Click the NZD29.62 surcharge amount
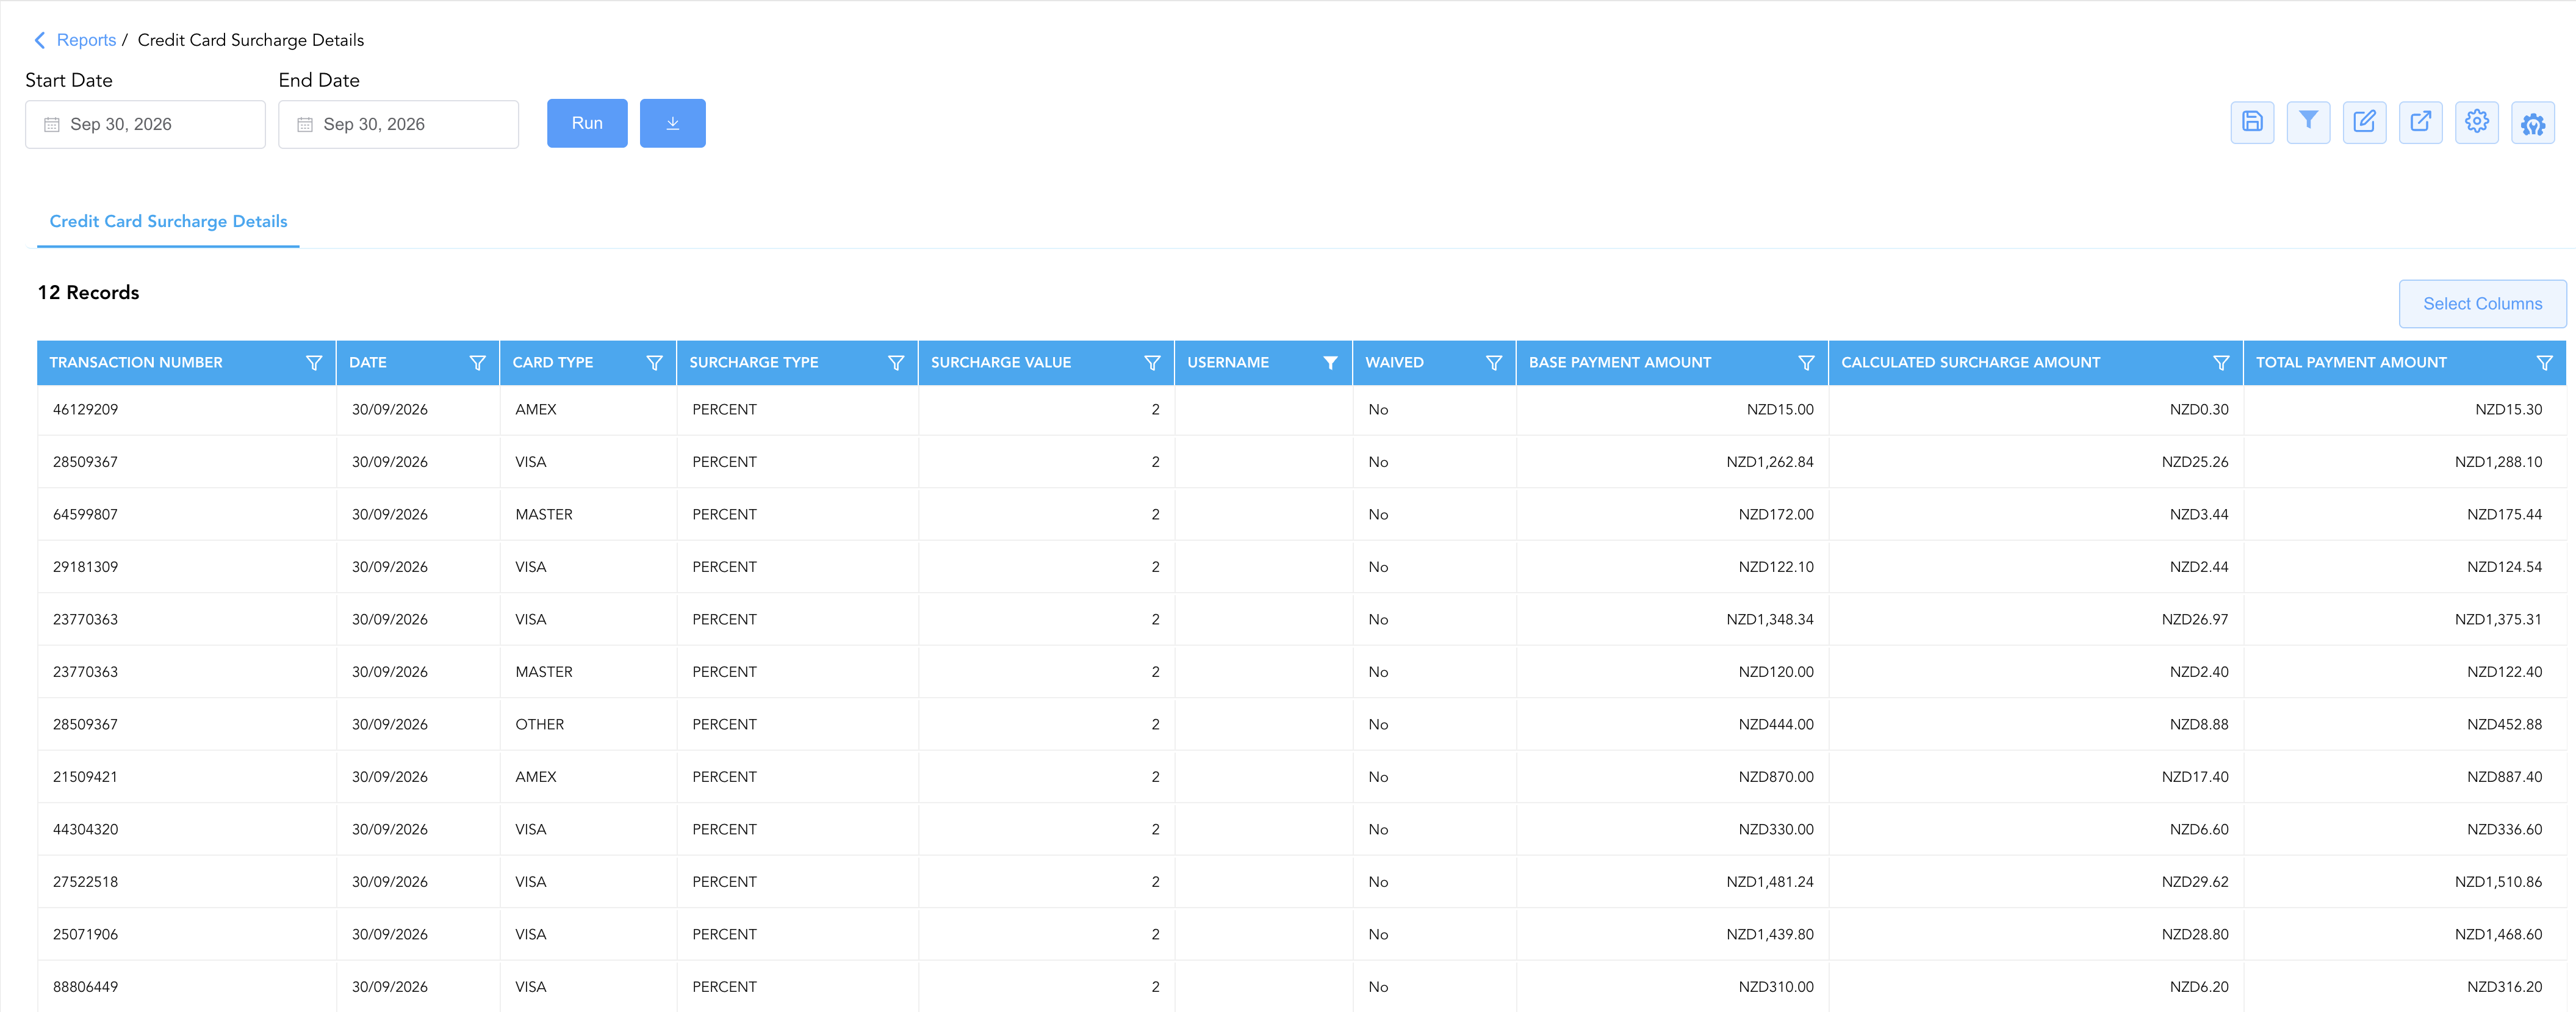The width and height of the screenshot is (2576, 1012). click(x=2194, y=882)
